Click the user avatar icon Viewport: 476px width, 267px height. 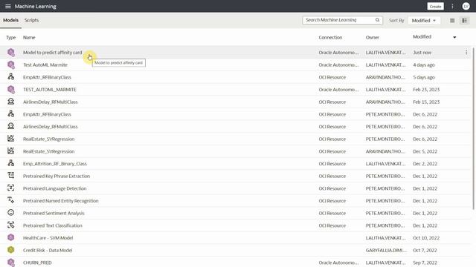tap(466, 6)
